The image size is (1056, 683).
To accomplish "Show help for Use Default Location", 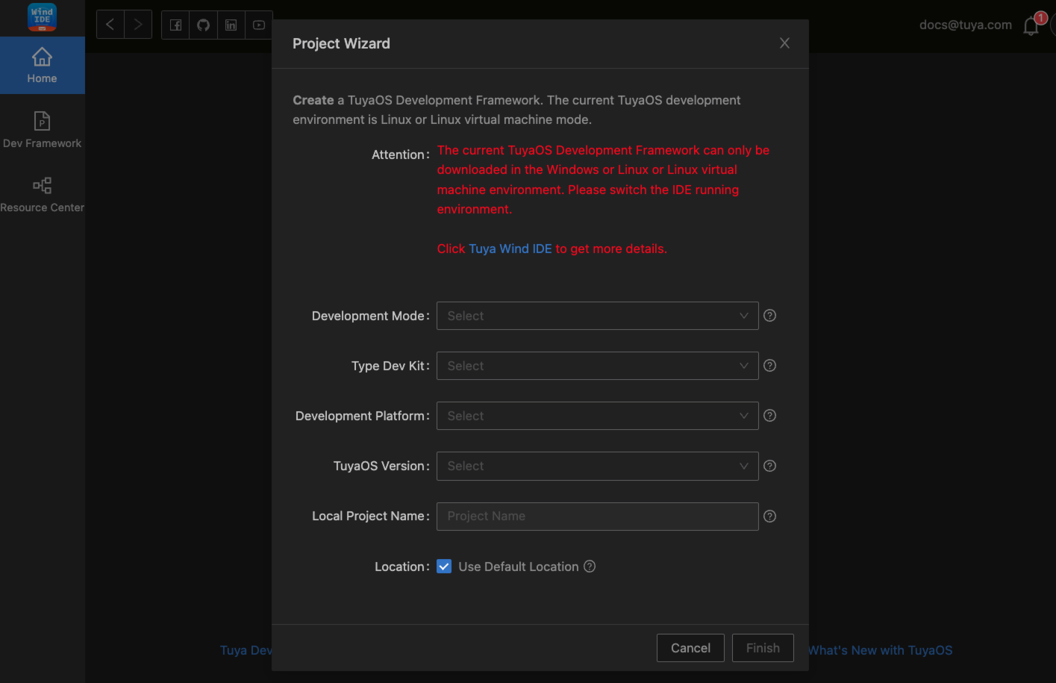I will [590, 567].
